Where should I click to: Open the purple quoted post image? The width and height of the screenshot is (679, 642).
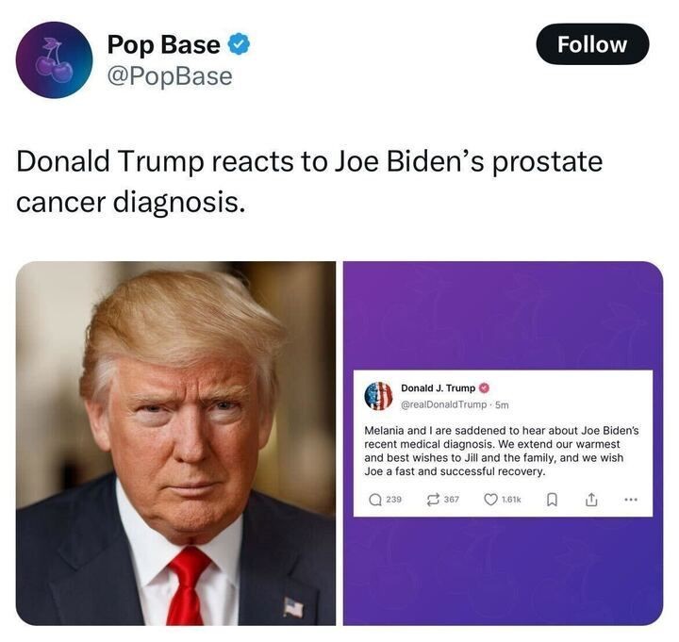[503, 443]
